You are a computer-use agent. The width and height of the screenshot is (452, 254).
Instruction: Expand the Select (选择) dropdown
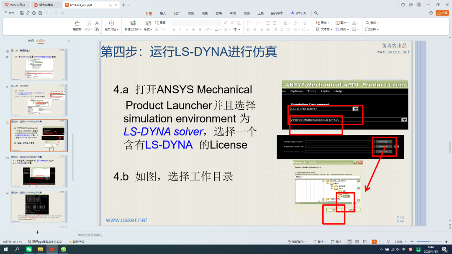(x=372, y=29)
